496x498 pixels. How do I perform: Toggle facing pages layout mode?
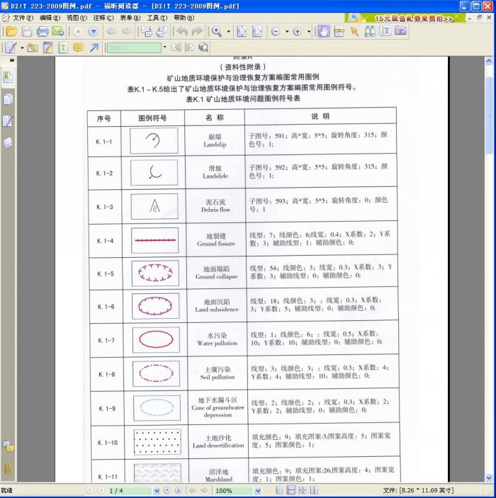point(303,490)
